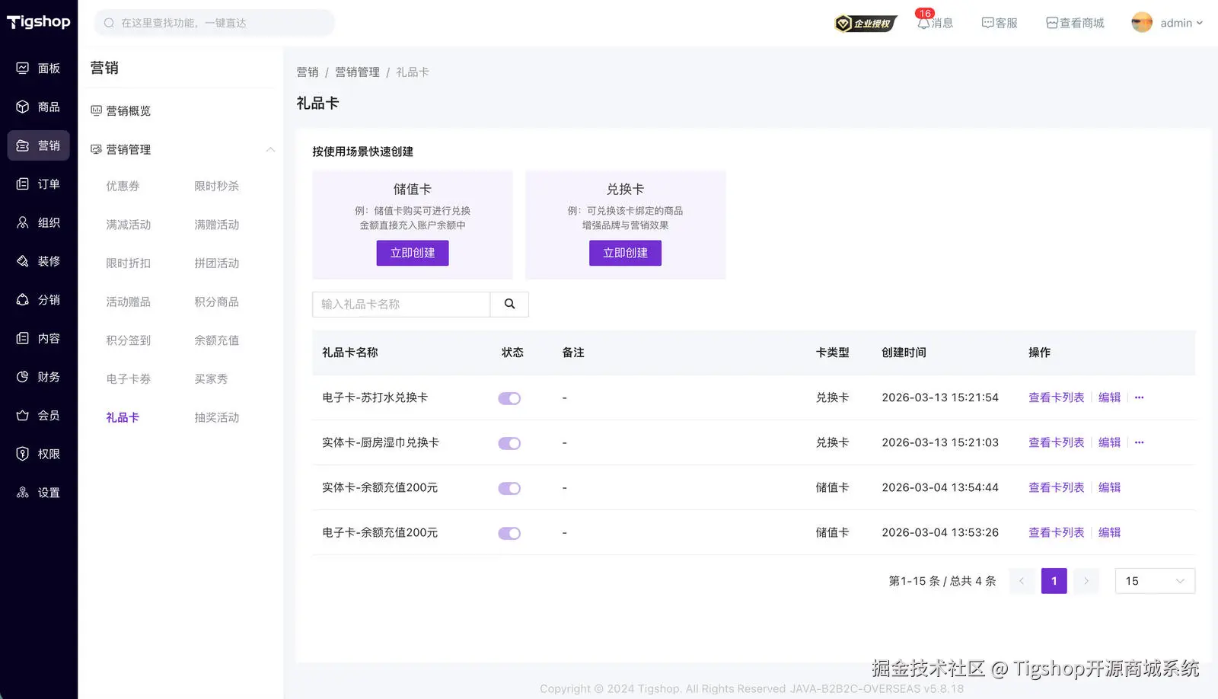View card list for 实体卡-余额充值200元
Screen dimensions: 1218x699
click(x=1056, y=487)
